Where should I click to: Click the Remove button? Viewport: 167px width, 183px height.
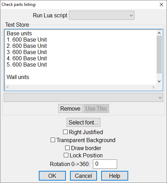70,108
